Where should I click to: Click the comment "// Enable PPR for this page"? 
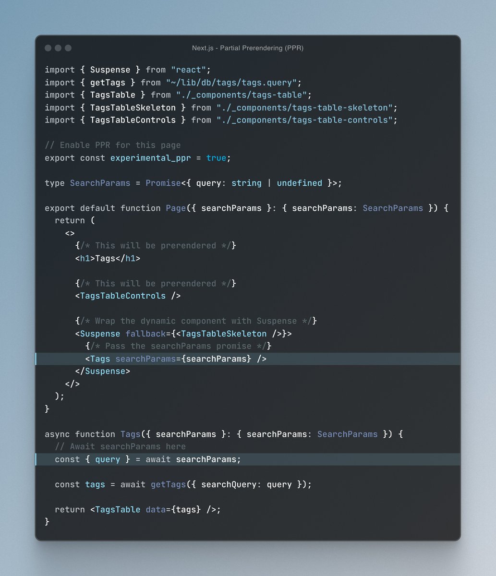click(x=113, y=145)
